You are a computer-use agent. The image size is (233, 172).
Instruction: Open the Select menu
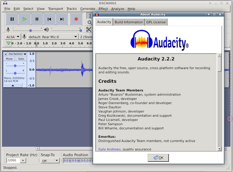[x=28, y=9]
